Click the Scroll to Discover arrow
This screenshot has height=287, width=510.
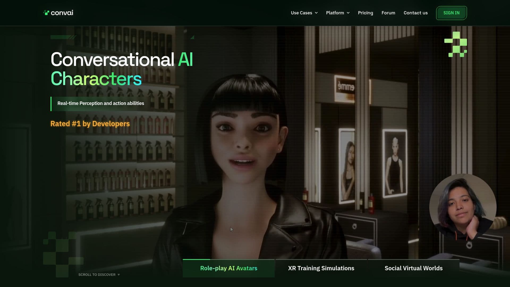coord(118,275)
